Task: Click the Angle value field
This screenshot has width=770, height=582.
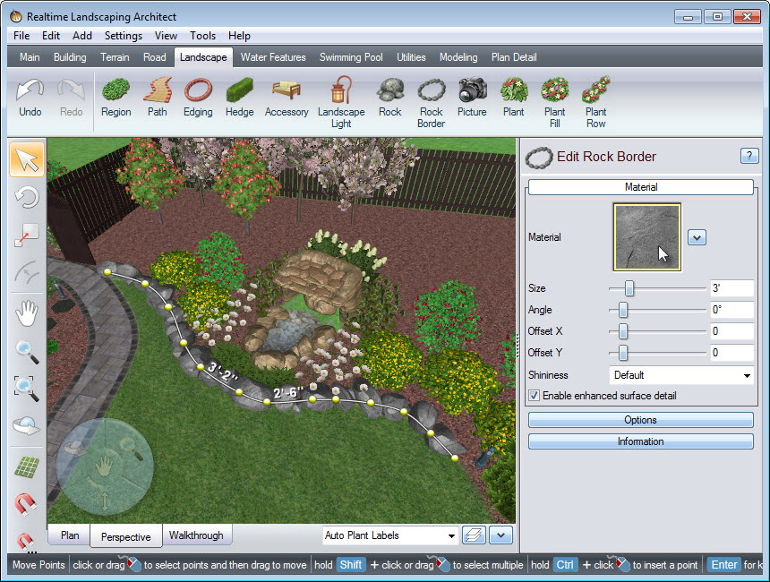Action: pyautogui.click(x=731, y=310)
